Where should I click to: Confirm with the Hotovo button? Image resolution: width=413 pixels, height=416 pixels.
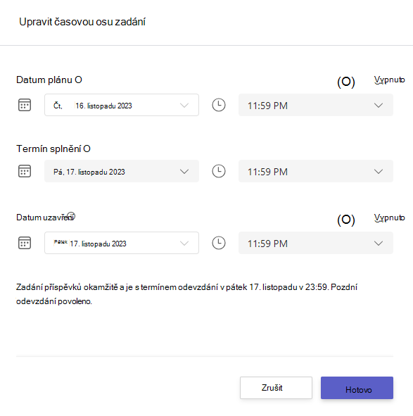point(357,388)
